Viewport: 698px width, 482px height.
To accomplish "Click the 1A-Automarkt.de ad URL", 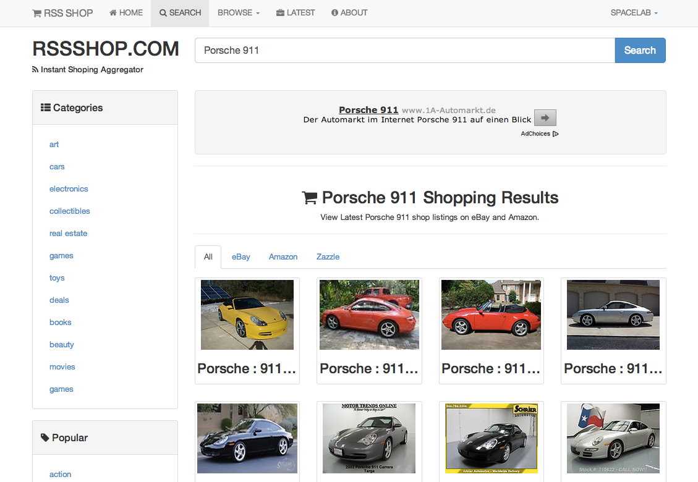I will point(449,110).
